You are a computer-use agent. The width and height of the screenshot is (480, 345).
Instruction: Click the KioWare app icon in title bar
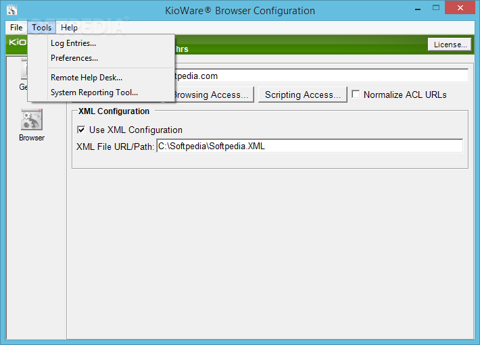pyautogui.click(x=12, y=9)
